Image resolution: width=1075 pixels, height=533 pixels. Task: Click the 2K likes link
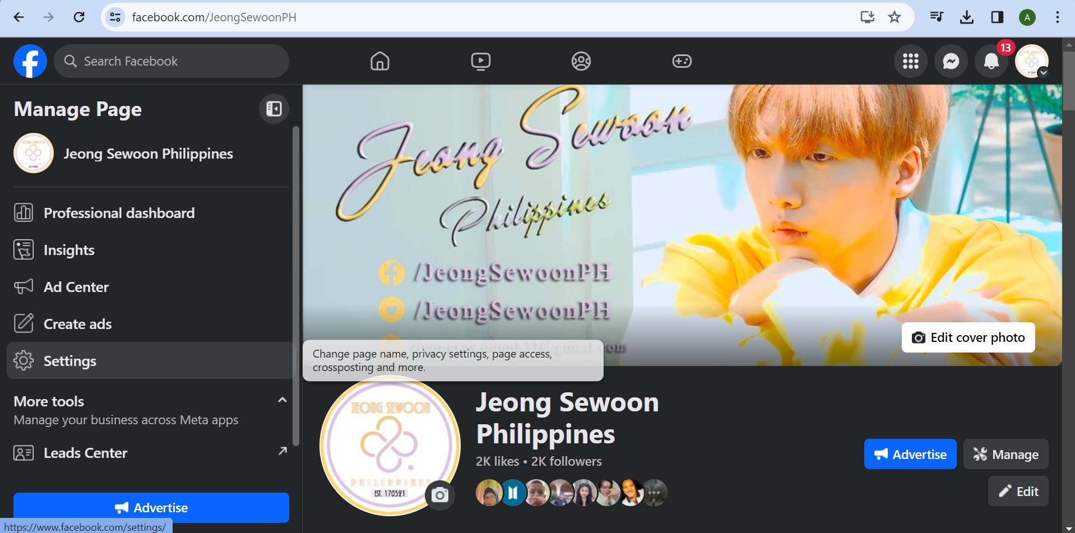coord(497,461)
